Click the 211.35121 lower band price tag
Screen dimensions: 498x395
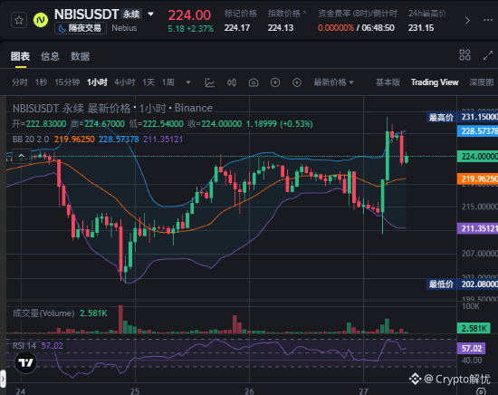477,228
